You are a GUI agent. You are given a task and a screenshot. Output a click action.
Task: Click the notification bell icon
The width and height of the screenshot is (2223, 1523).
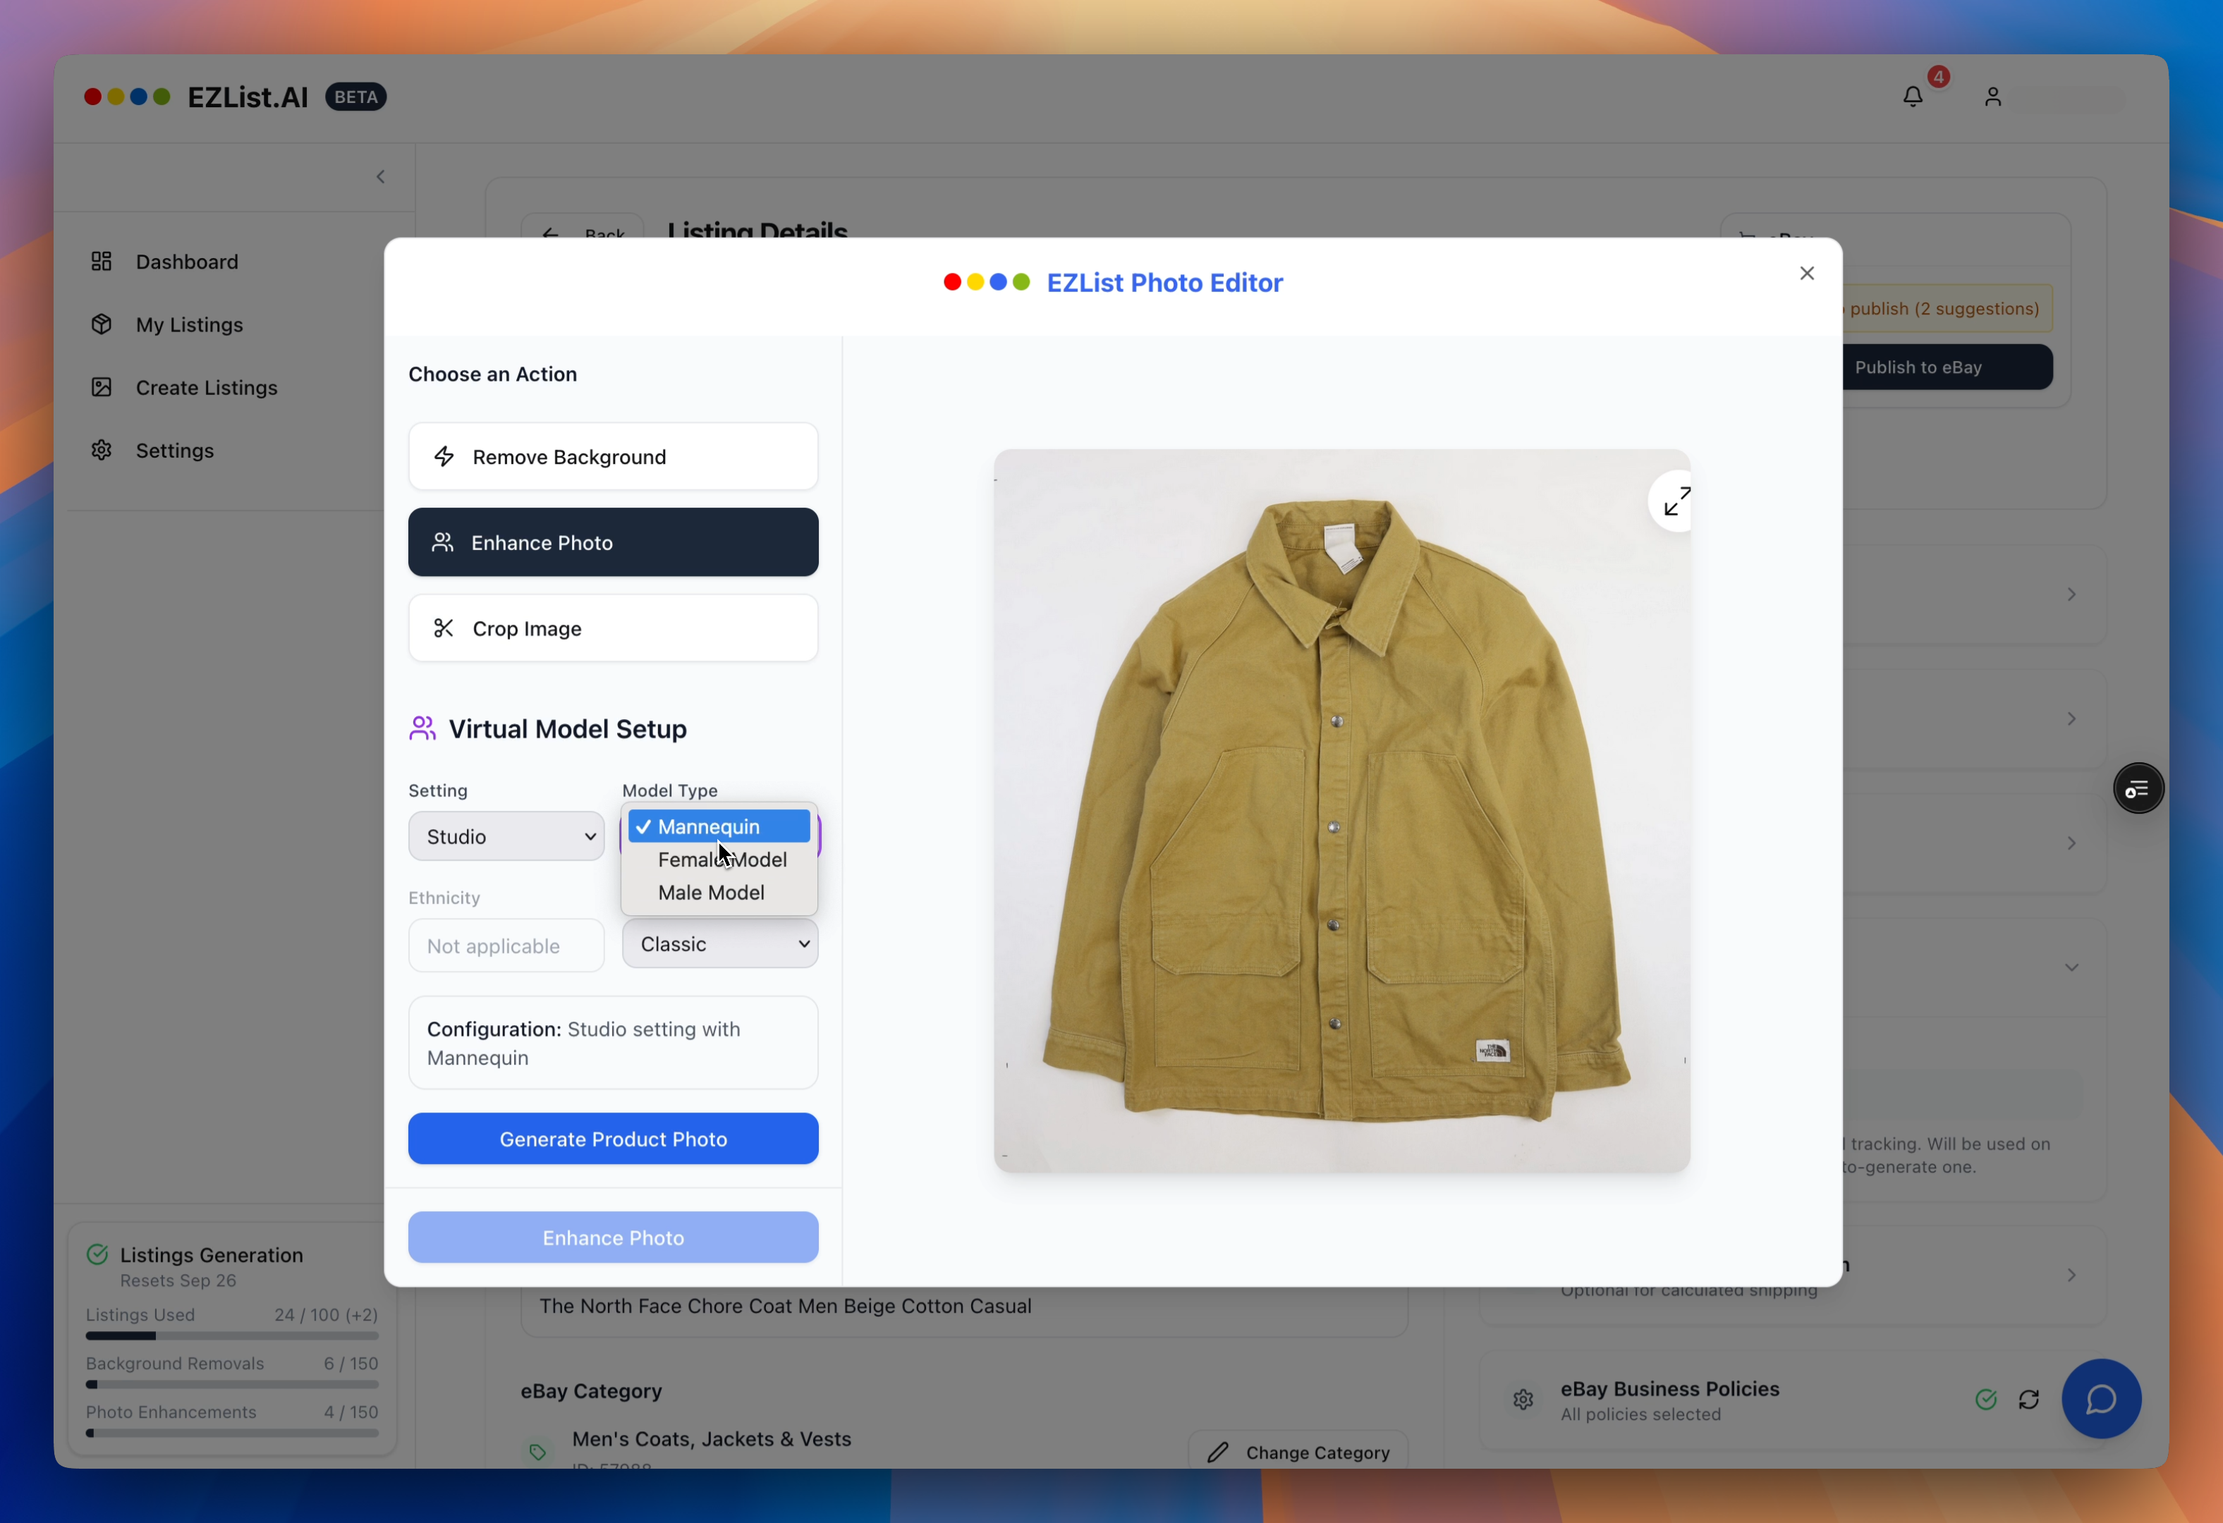1912,97
